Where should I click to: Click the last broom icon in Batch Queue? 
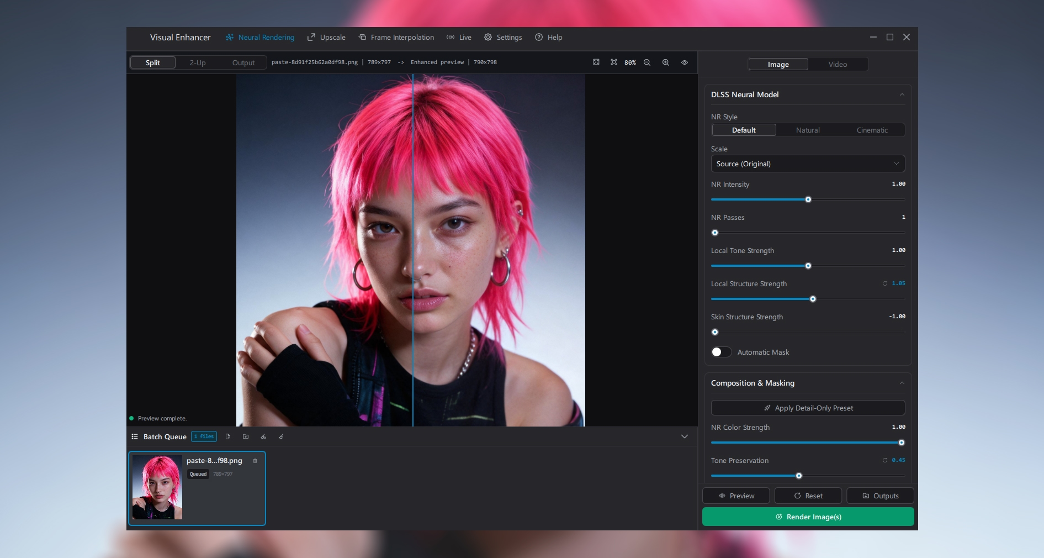tap(281, 436)
